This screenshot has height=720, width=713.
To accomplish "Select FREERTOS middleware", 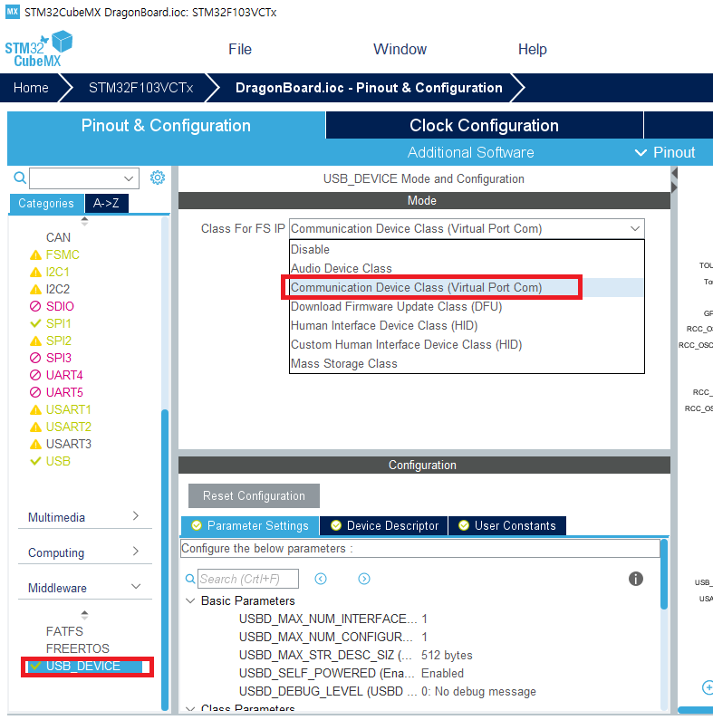I will point(78,648).
